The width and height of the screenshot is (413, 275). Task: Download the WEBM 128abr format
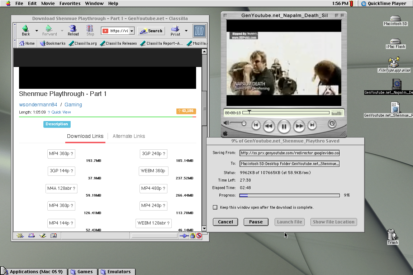pyautogui.click(x=153, y=223)
